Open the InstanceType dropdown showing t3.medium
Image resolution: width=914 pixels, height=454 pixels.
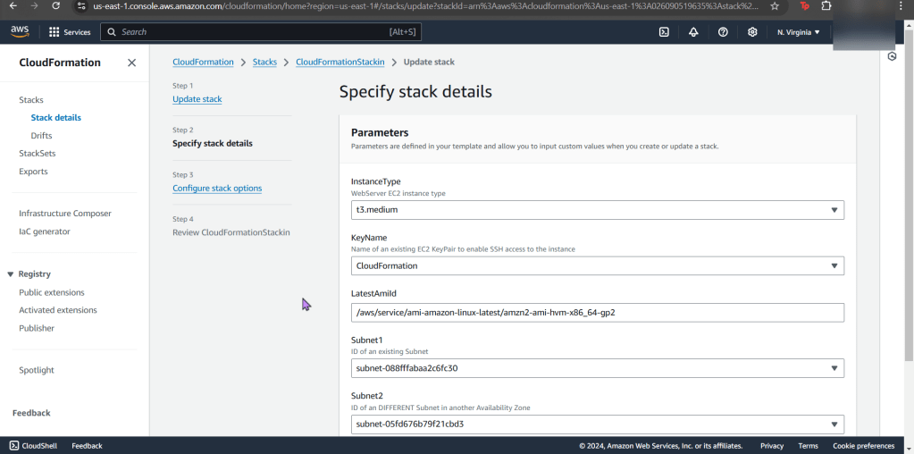[597, 210]
